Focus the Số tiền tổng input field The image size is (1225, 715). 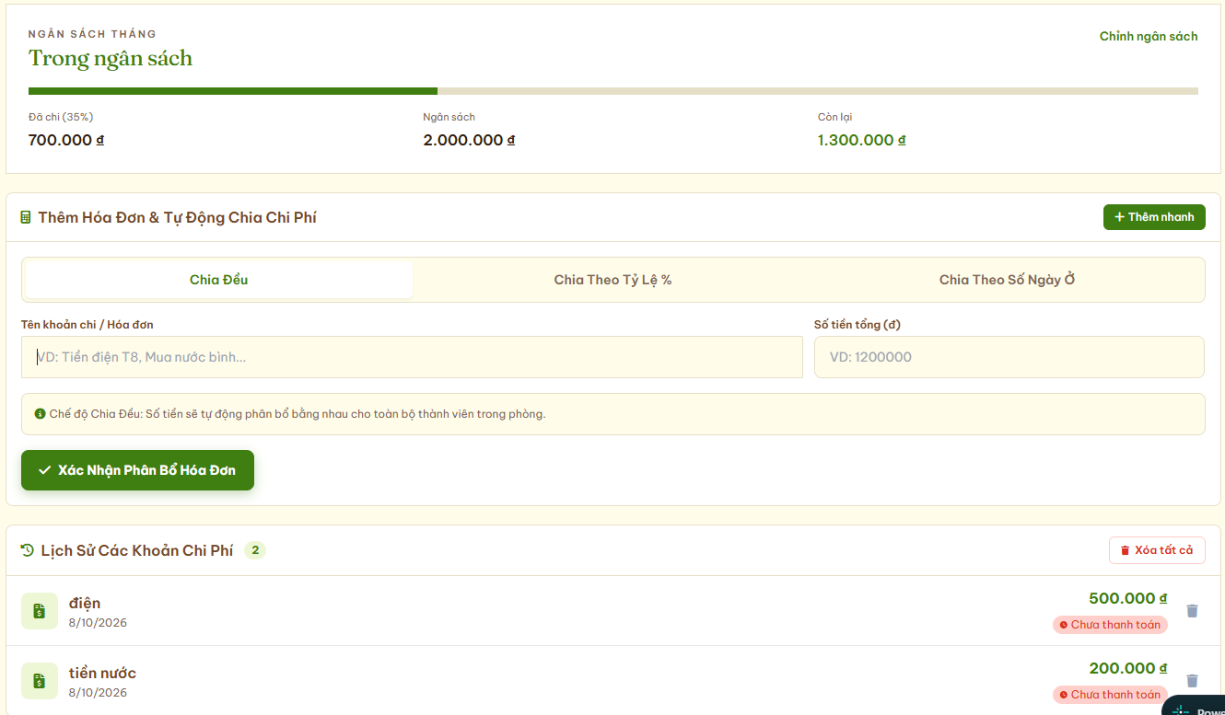[1009, 357]
